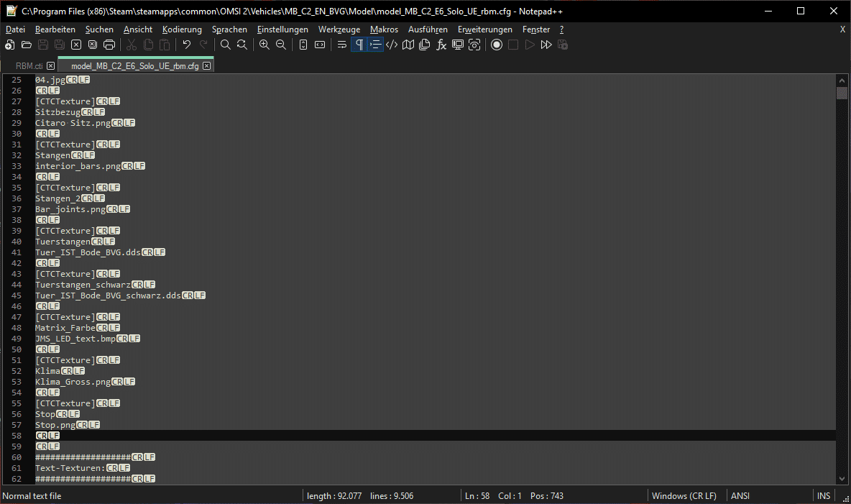This screenshot has height=504, width=851.
Task: Switch to the RBM.cti tab
Action: [x=29, y=66]
